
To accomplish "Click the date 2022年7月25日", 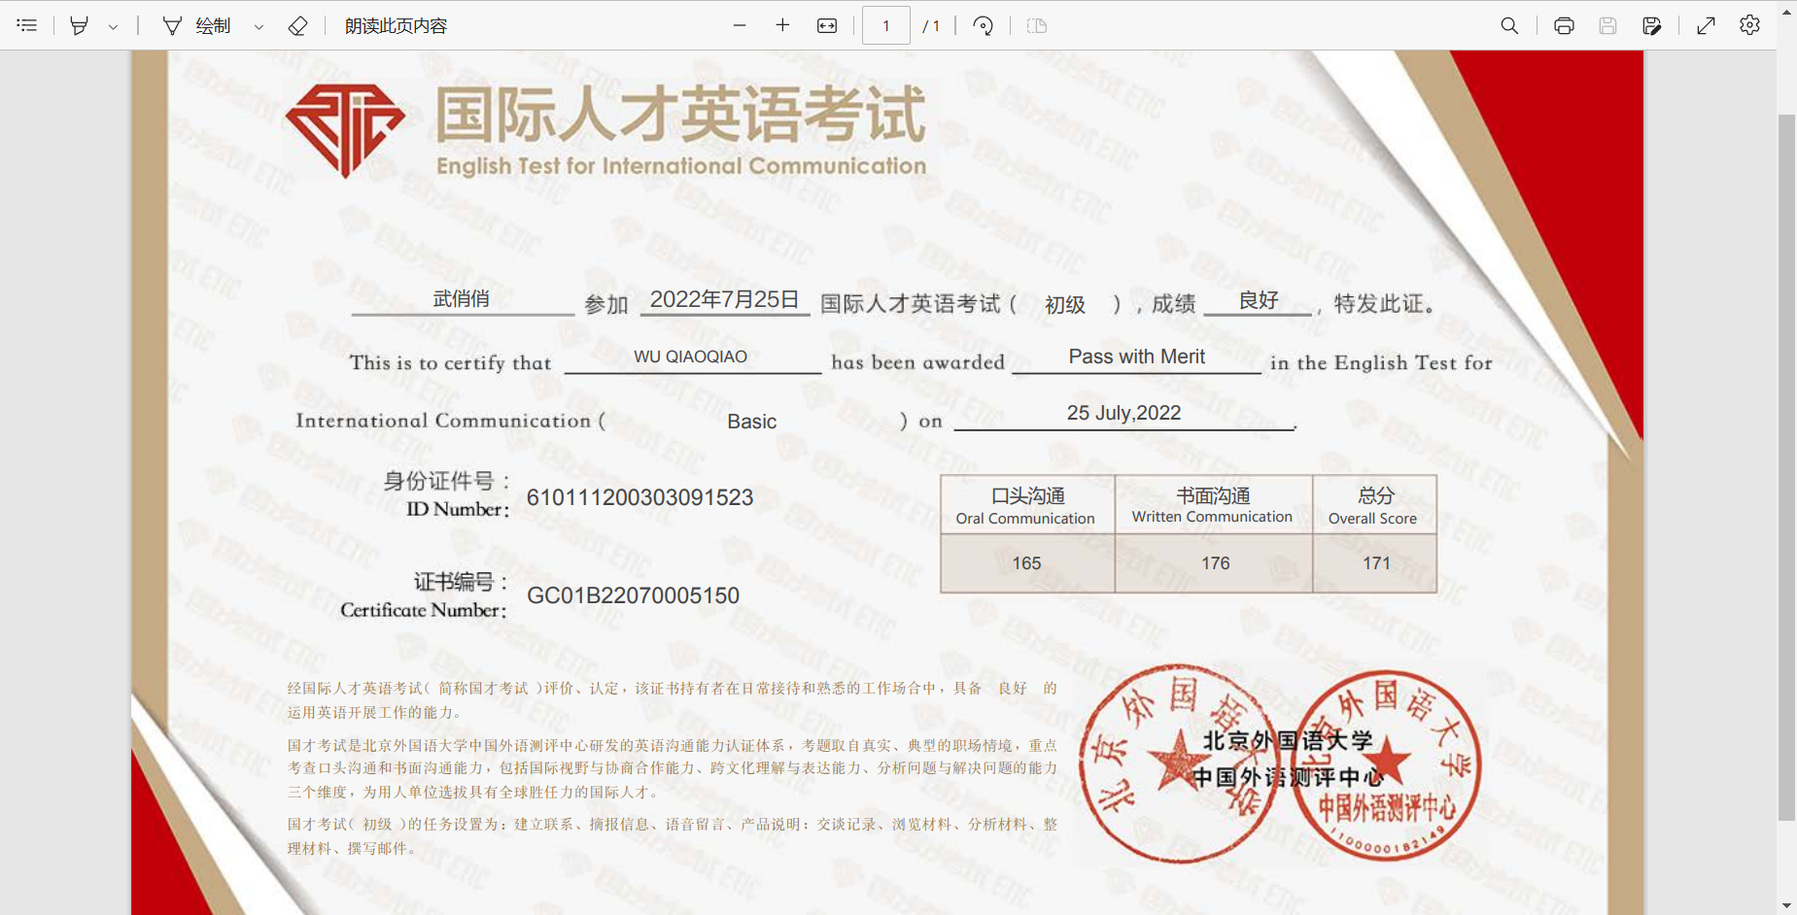I will 724,299.
